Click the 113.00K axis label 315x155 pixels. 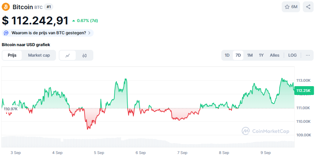point(303,80)
